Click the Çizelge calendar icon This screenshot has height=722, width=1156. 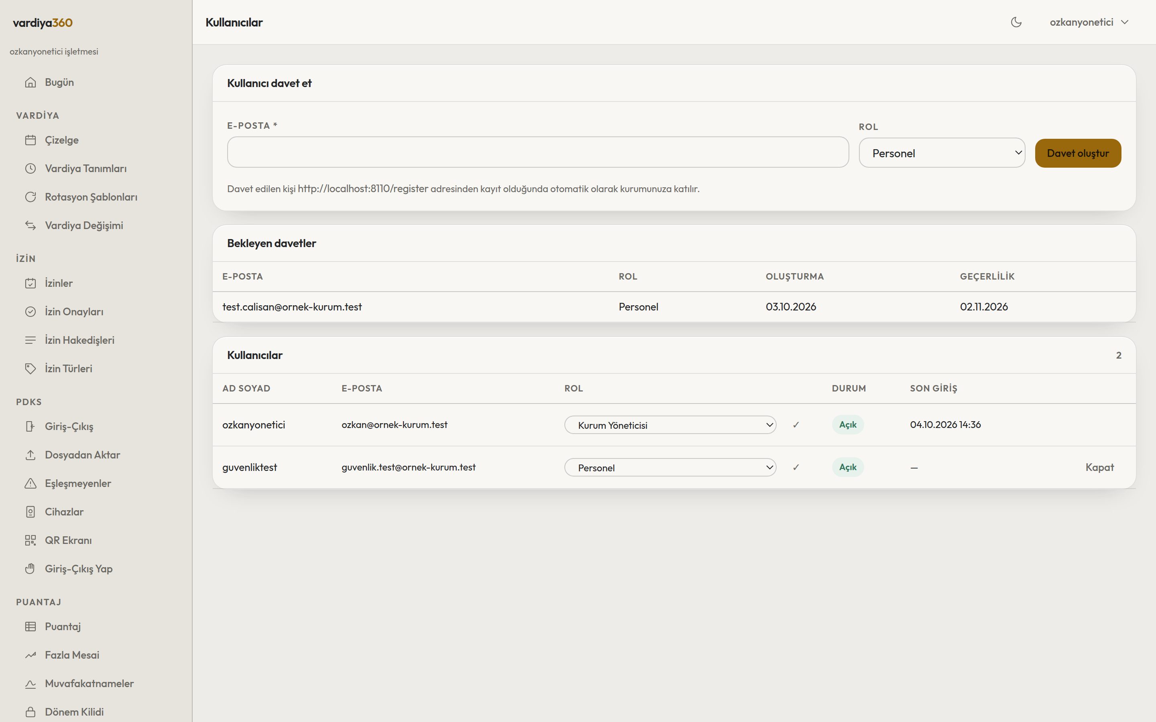coord(31,140)
